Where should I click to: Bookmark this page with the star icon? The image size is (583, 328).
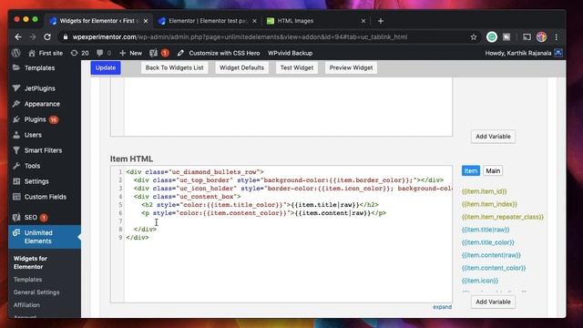click(x=474, y=36)
